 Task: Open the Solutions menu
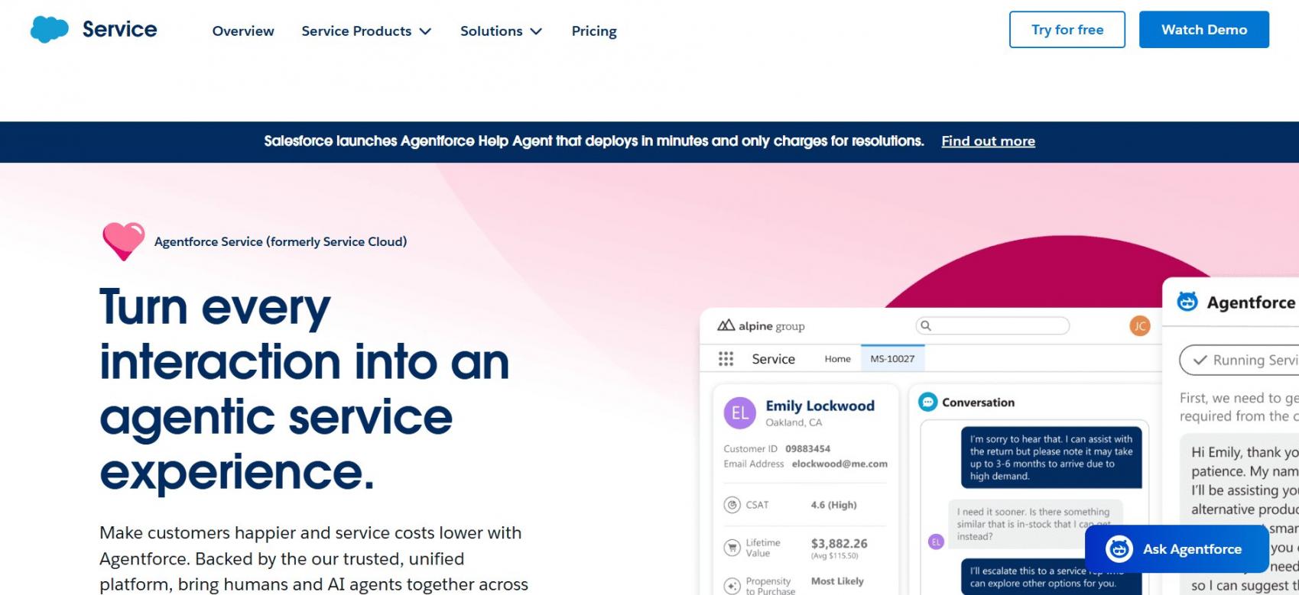(501, 31)
